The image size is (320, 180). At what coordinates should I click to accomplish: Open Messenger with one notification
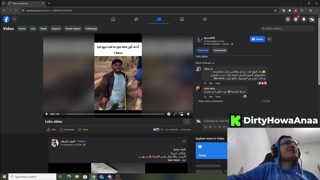tap(296, 19)
